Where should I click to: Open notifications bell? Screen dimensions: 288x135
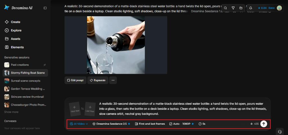click(251, 8)
